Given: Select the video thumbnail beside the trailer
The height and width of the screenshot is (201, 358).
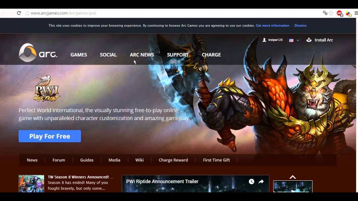Looking at the screenshot, I should tap(293, 186).
